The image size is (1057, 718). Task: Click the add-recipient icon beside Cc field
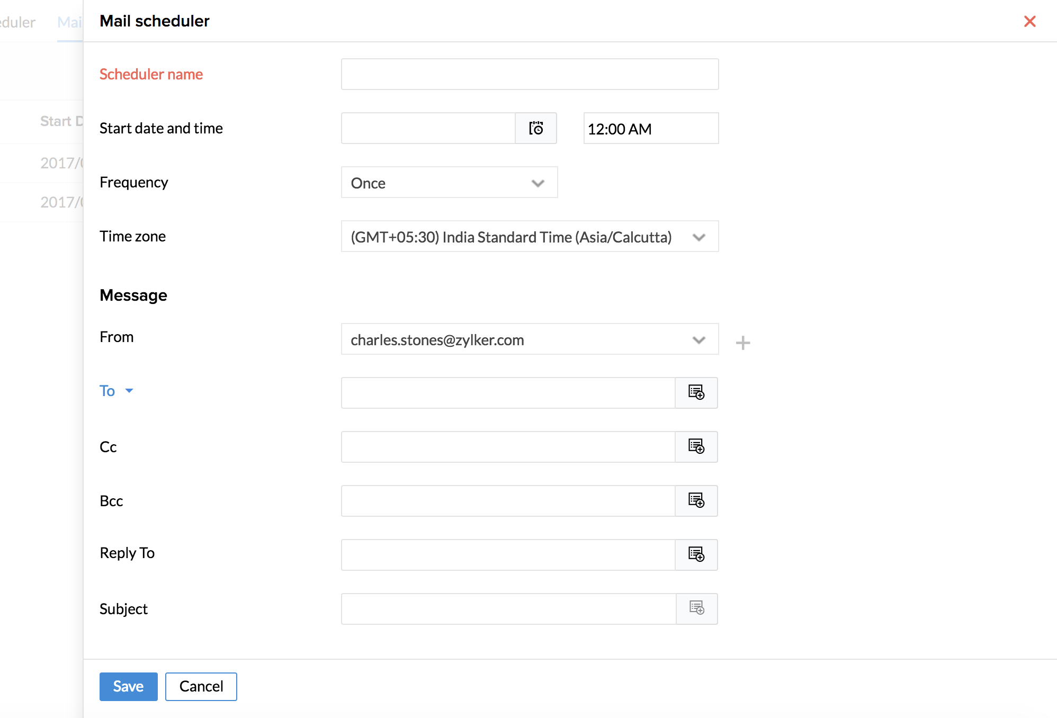(x=696, y=447)
